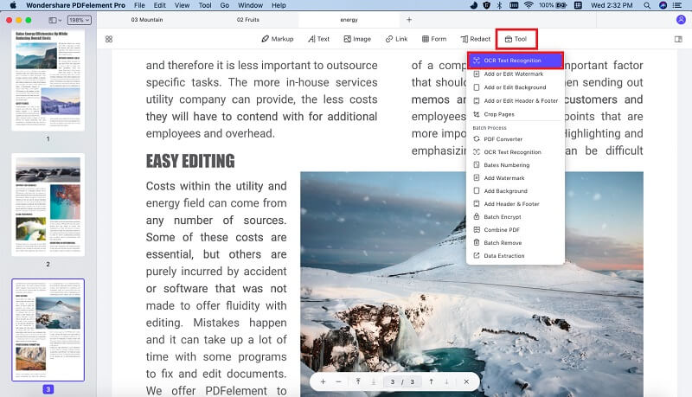Screen dimensions: 692x397
Task: Open the Go menu
Action: (x=225, y=5)
